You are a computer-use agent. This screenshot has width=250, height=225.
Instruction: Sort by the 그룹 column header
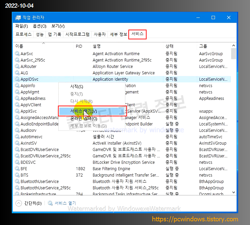214,46
